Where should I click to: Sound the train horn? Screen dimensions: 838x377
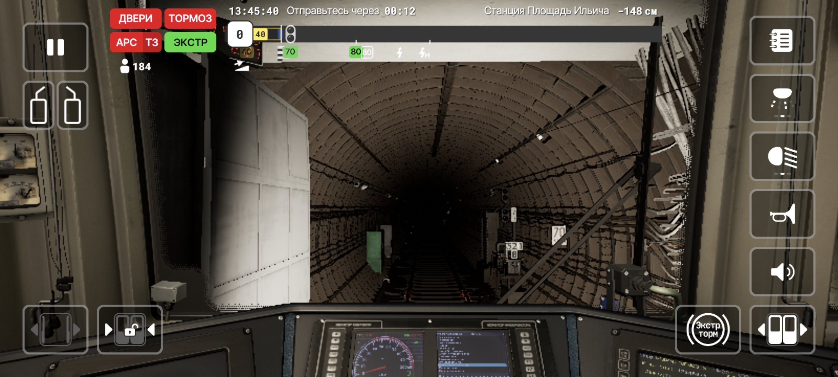pos(782,214)
